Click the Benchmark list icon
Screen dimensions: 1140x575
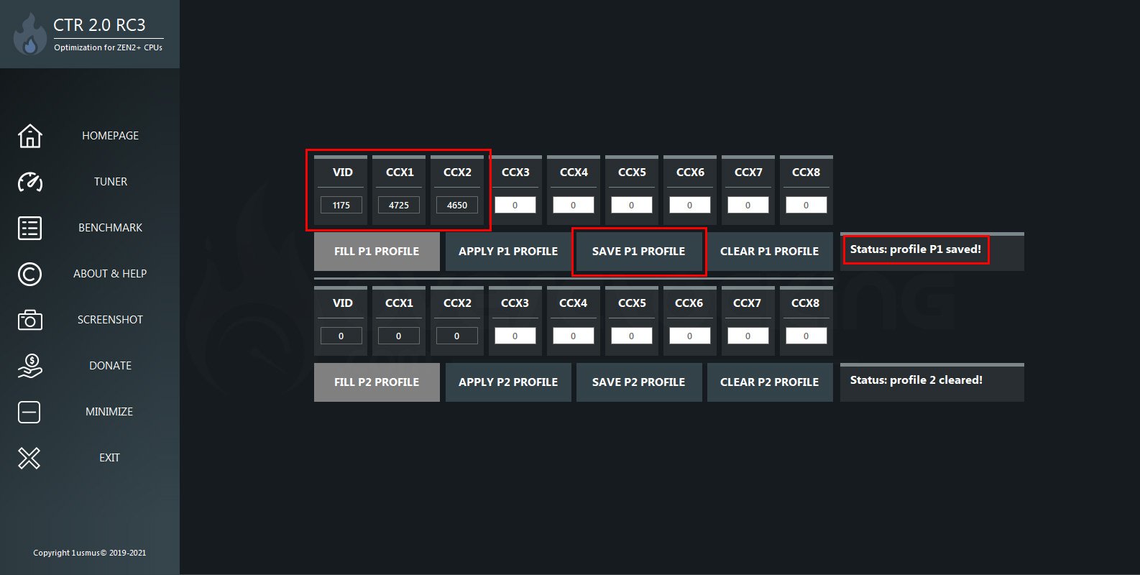pyautogui.click(x=29, y=228)
